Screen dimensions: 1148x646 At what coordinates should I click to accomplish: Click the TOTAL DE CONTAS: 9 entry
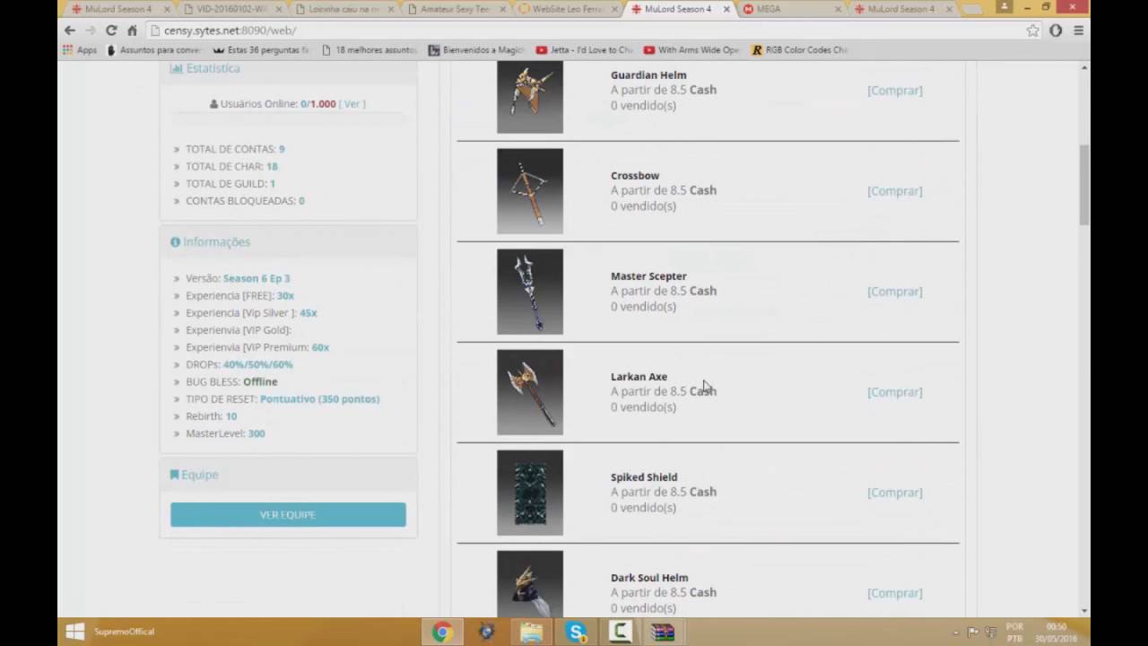click(x=235, y=149)
